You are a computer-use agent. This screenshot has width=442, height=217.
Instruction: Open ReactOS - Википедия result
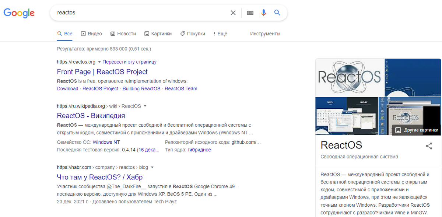click(91, 116)
